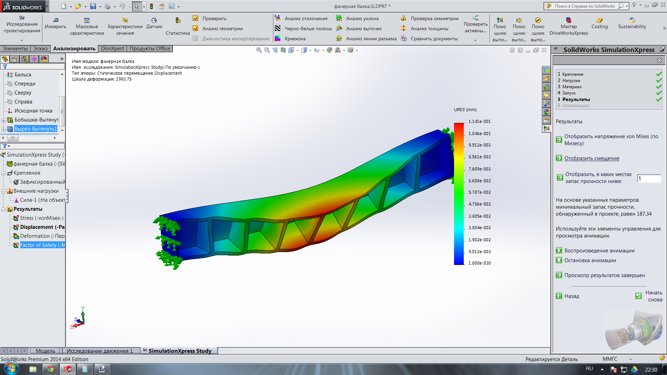Collapse the Результаты results tree node
Screen dimensions: 667x375
click(3, 209)
